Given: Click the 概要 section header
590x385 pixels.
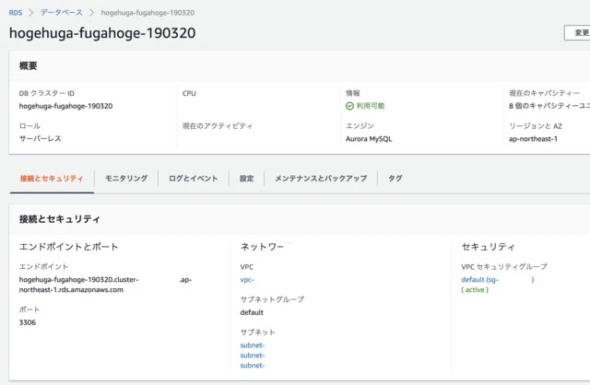Looking at the screenshot, I should pos(29,65).
